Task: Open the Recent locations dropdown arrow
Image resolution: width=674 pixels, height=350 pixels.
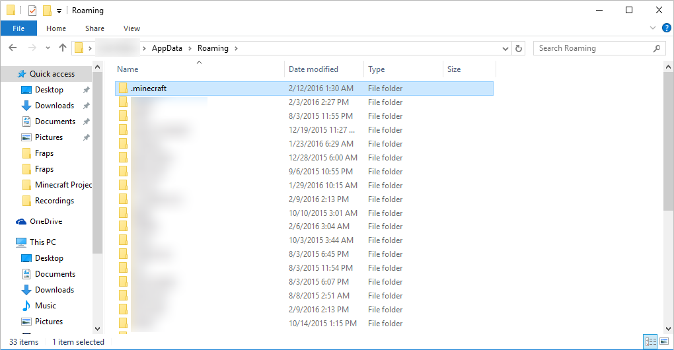Action: pos(48,48)
